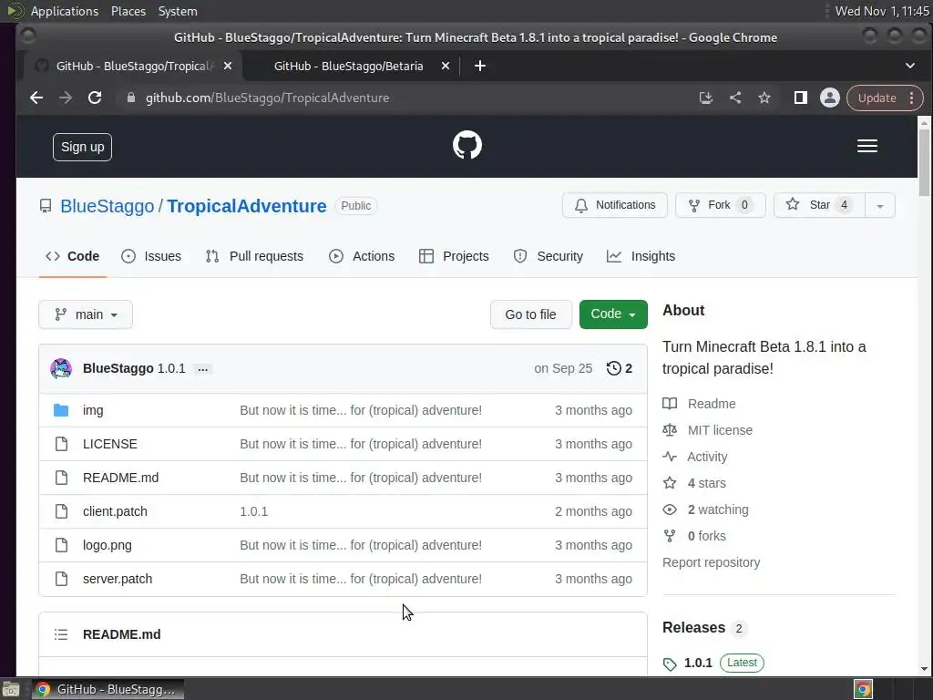Open the hamburger navigation menu
This screenshot has height=700, width=933.
pyautogui.click(x=867, y=146)
